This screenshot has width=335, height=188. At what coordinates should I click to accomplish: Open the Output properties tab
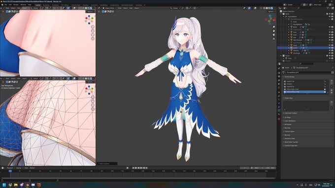click(x=279, y=77)
